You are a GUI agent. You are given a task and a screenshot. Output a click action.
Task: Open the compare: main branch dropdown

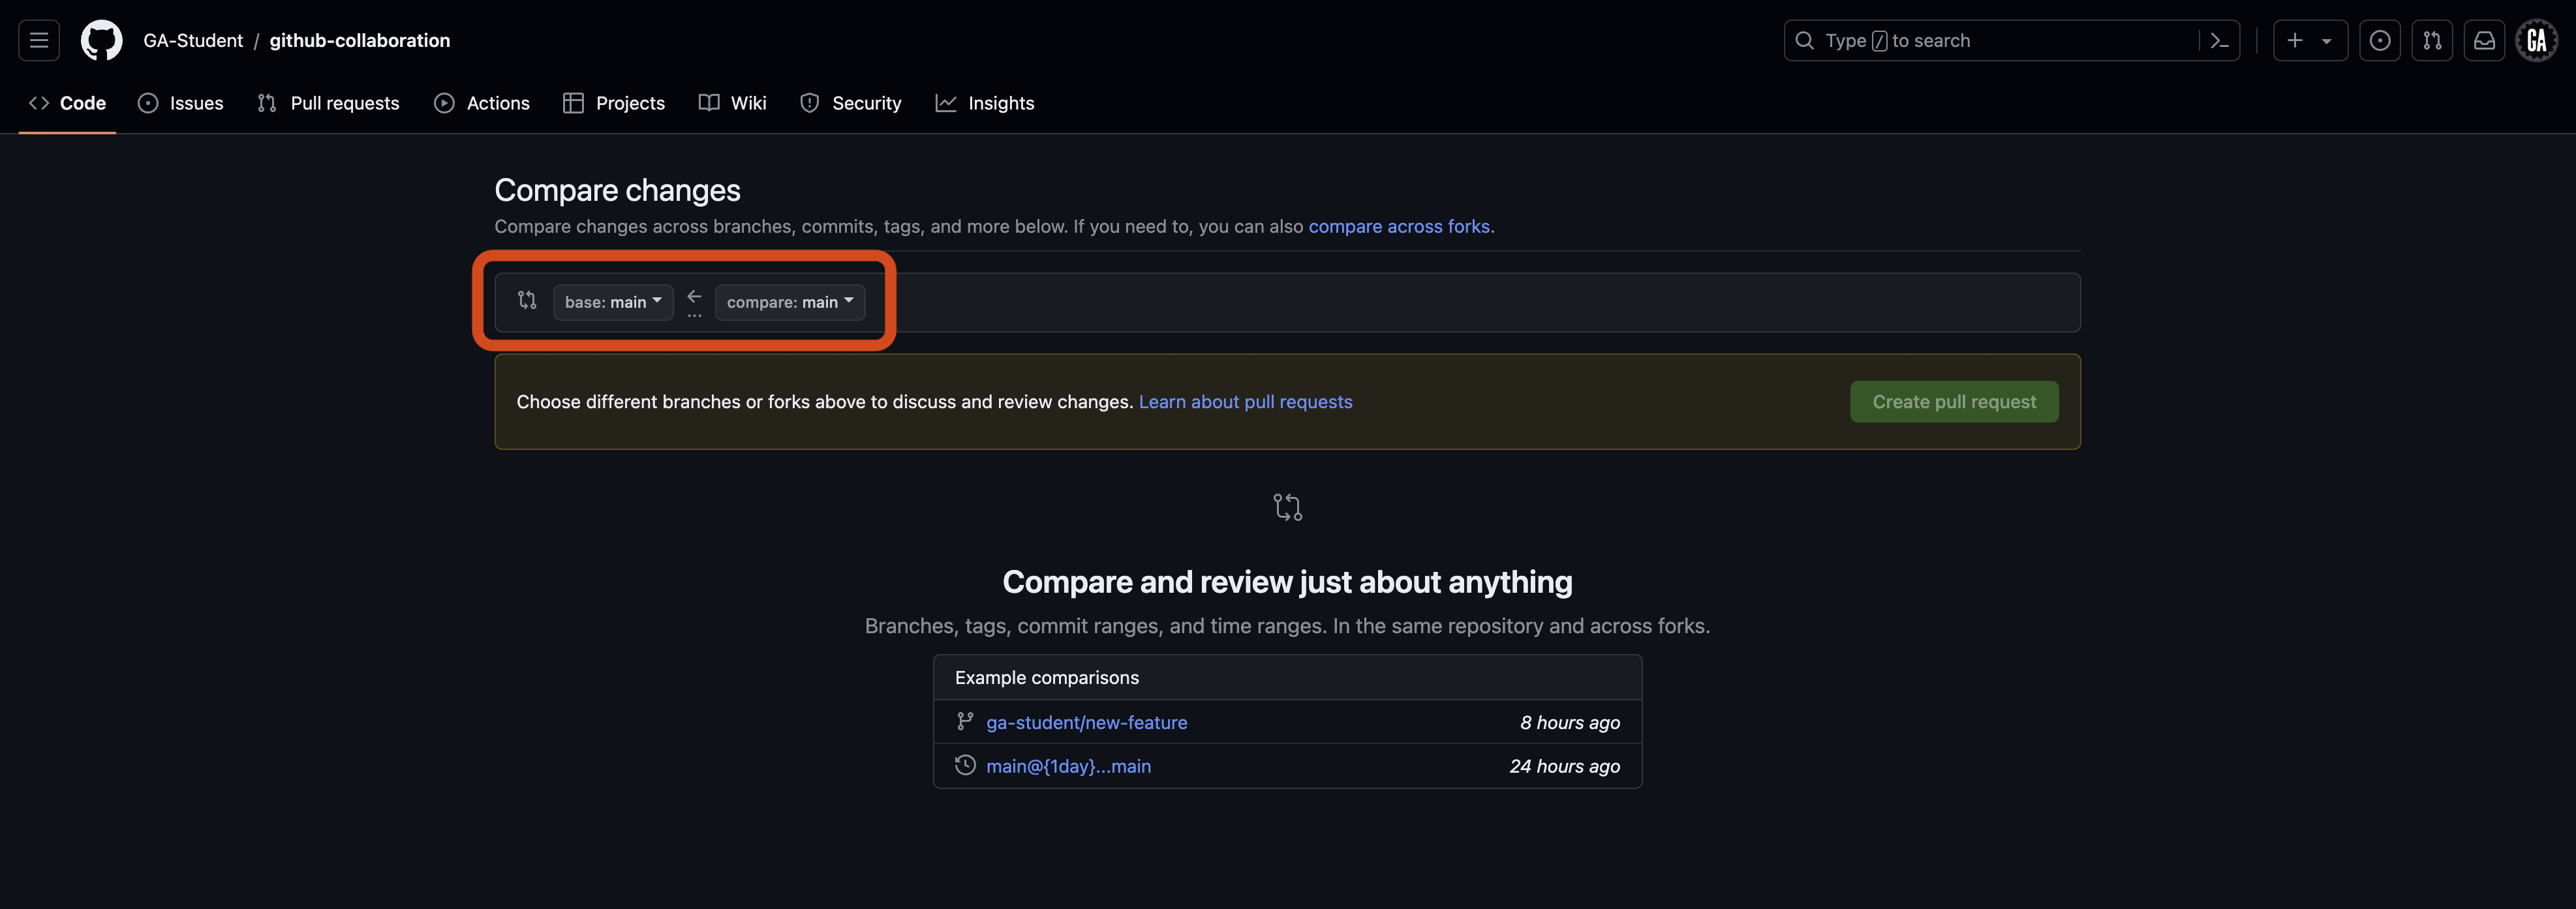[789, 302]
